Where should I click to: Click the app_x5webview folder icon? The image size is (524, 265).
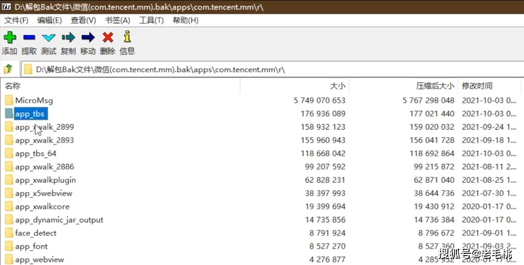9,193
